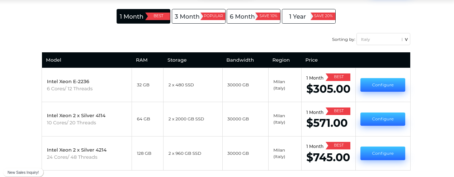This screenshot has width=454, height=177.
Task: Configure the Intel Xeon E-2236 server
Action: pos(383,85)
